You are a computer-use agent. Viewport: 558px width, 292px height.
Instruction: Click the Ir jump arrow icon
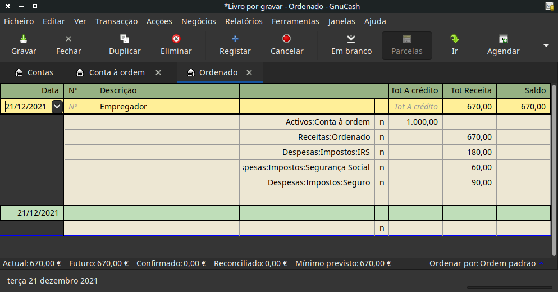(455, 39)
